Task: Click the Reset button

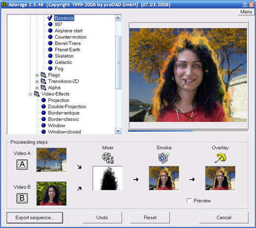Action: [150, 218]
